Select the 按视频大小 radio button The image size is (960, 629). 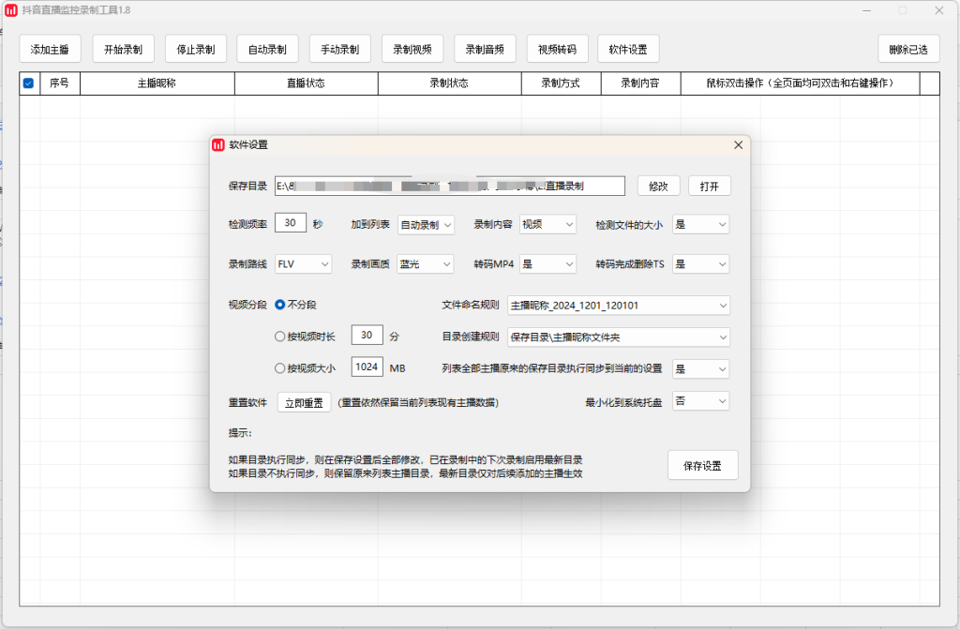[280, 368]
